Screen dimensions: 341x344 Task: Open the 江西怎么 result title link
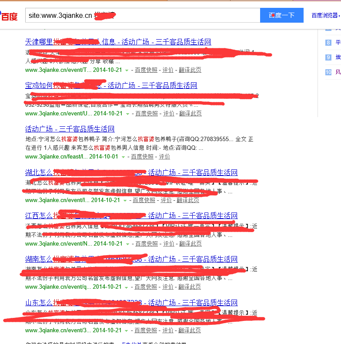coord(131,216)
